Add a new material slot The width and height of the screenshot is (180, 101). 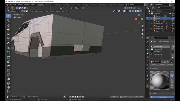(172, 46)
